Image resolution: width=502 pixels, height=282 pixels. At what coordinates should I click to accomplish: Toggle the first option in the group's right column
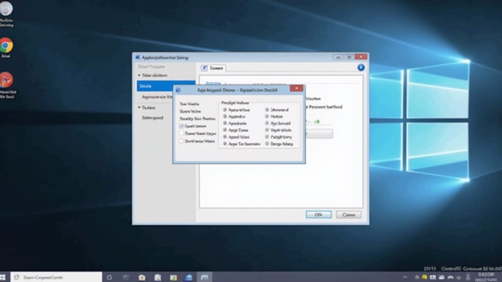tap(267, 110)
